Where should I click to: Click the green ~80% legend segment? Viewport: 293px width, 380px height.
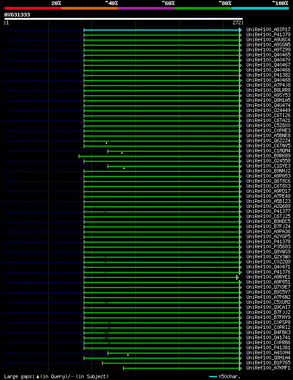tap(203, 8)
